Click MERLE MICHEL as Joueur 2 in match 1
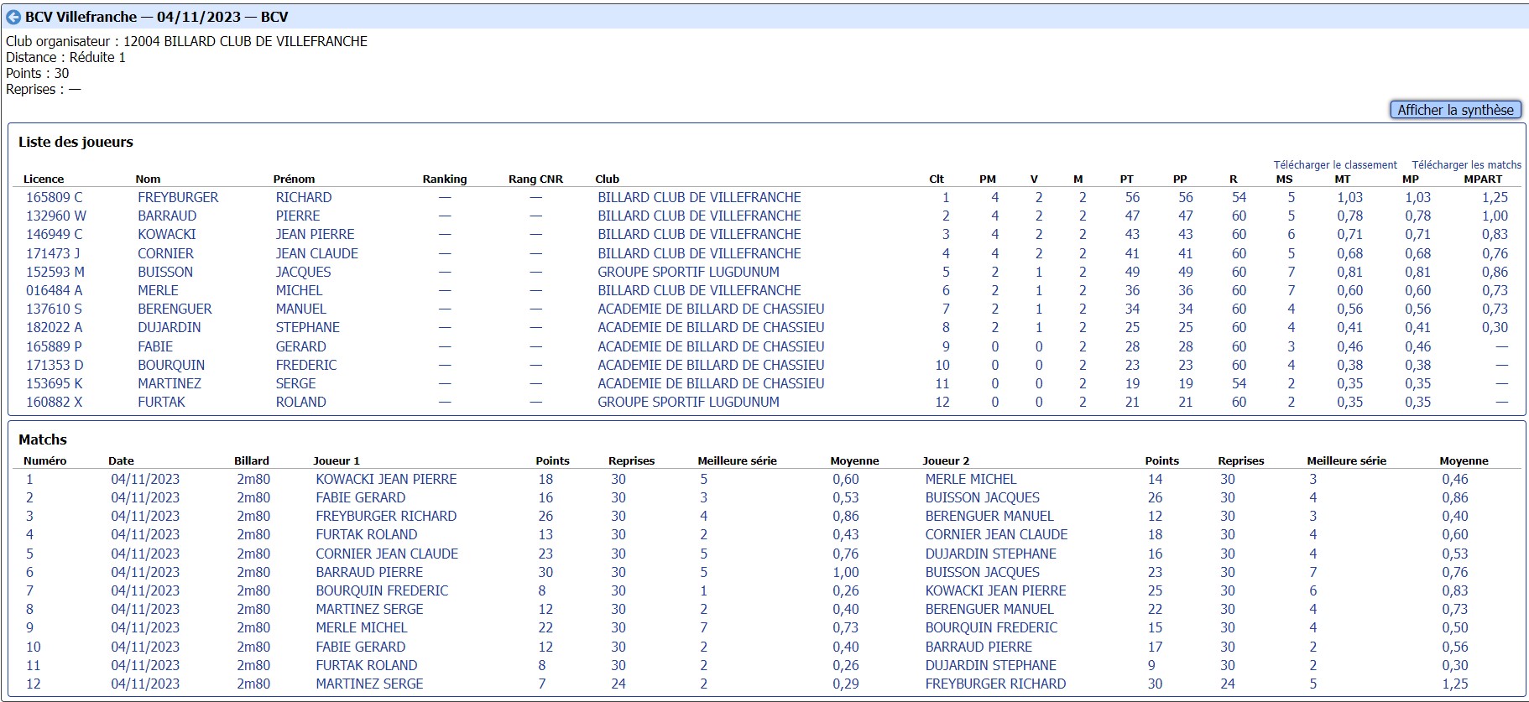The image size is (1529, 702). [x=971, y=479]
